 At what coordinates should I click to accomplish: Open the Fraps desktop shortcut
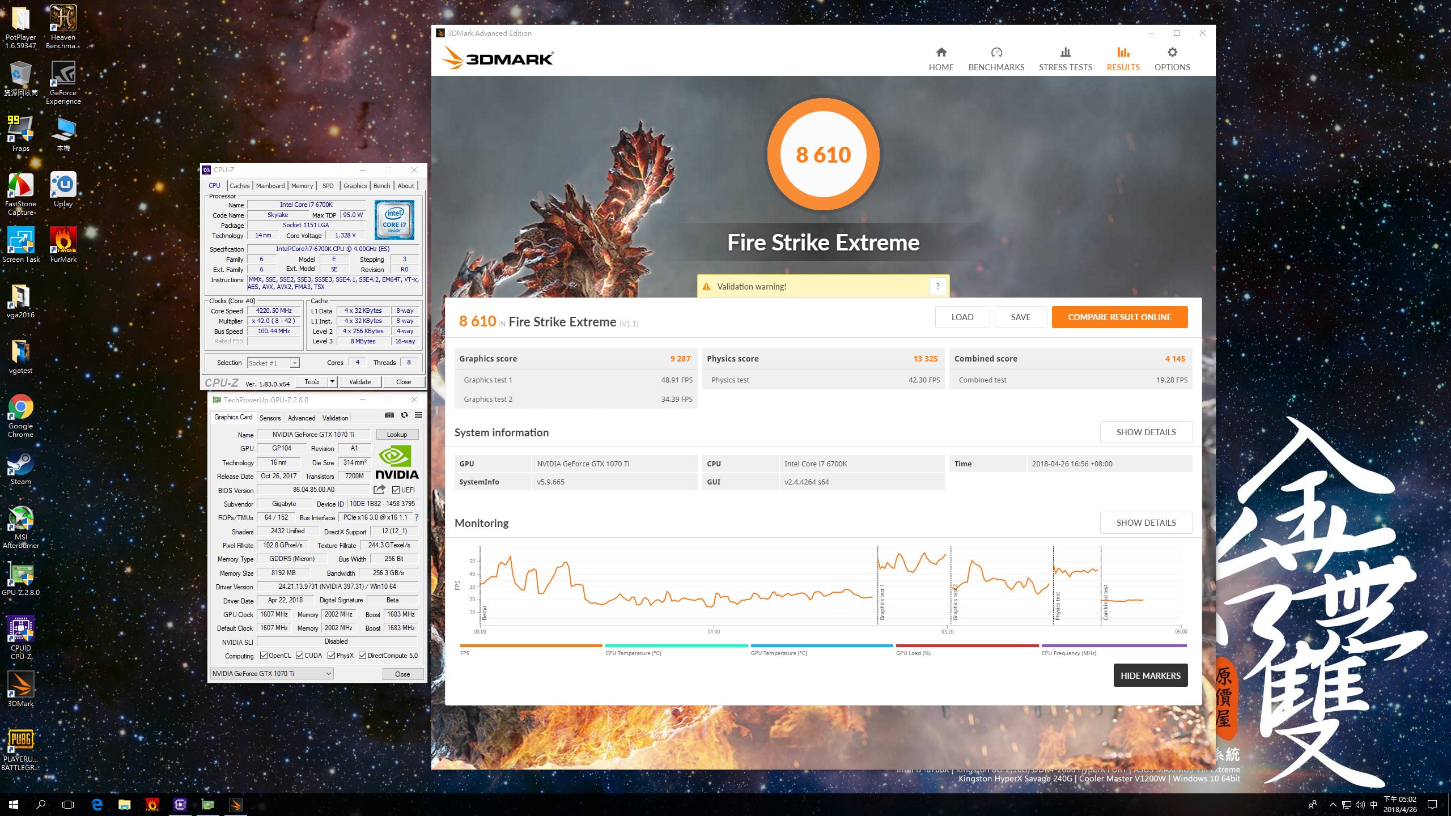[21, 134]
